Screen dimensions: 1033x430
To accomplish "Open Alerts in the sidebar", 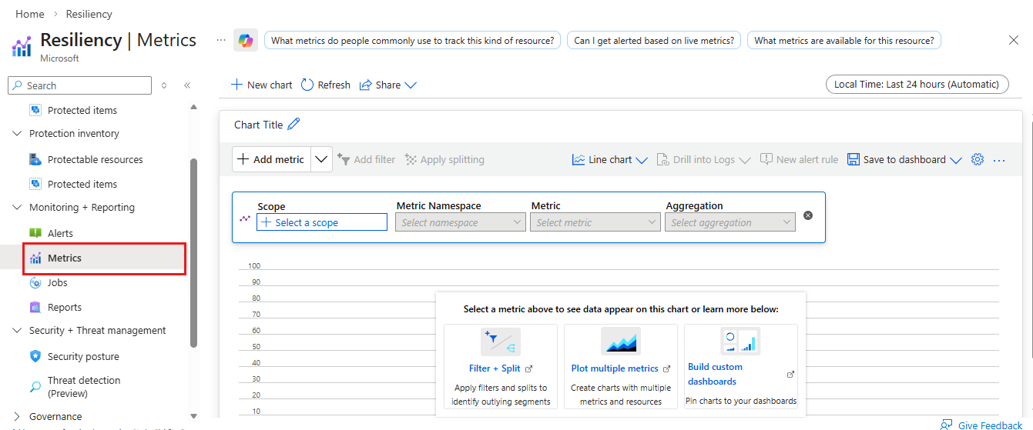I will (61, 233).
